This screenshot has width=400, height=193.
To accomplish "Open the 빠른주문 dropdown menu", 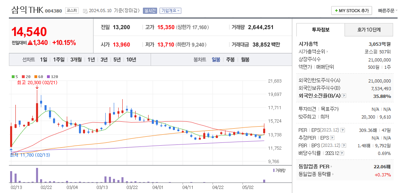I will click(388, 11).
